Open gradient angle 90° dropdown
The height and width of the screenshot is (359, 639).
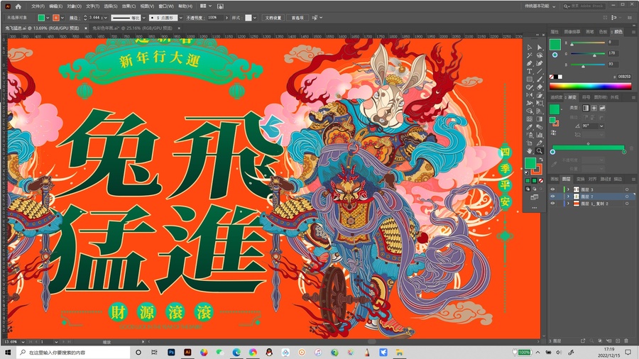click(601, 126)
